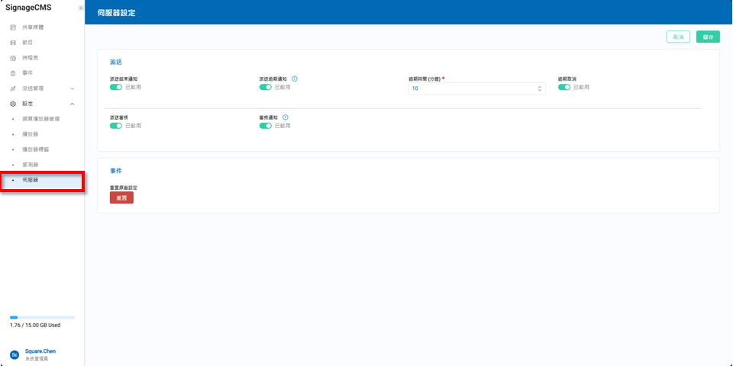This screenshot has height=366, width=733.
Task: Click the 時程表 schedule calendar icon
Action: pyautogui.click(x=13, y=58)
